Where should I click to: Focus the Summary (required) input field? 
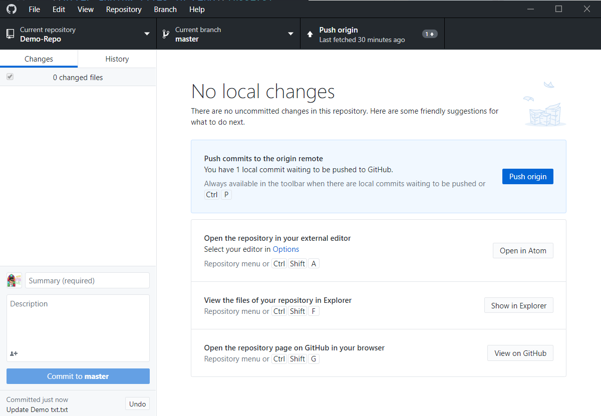[x=87, y=280]
